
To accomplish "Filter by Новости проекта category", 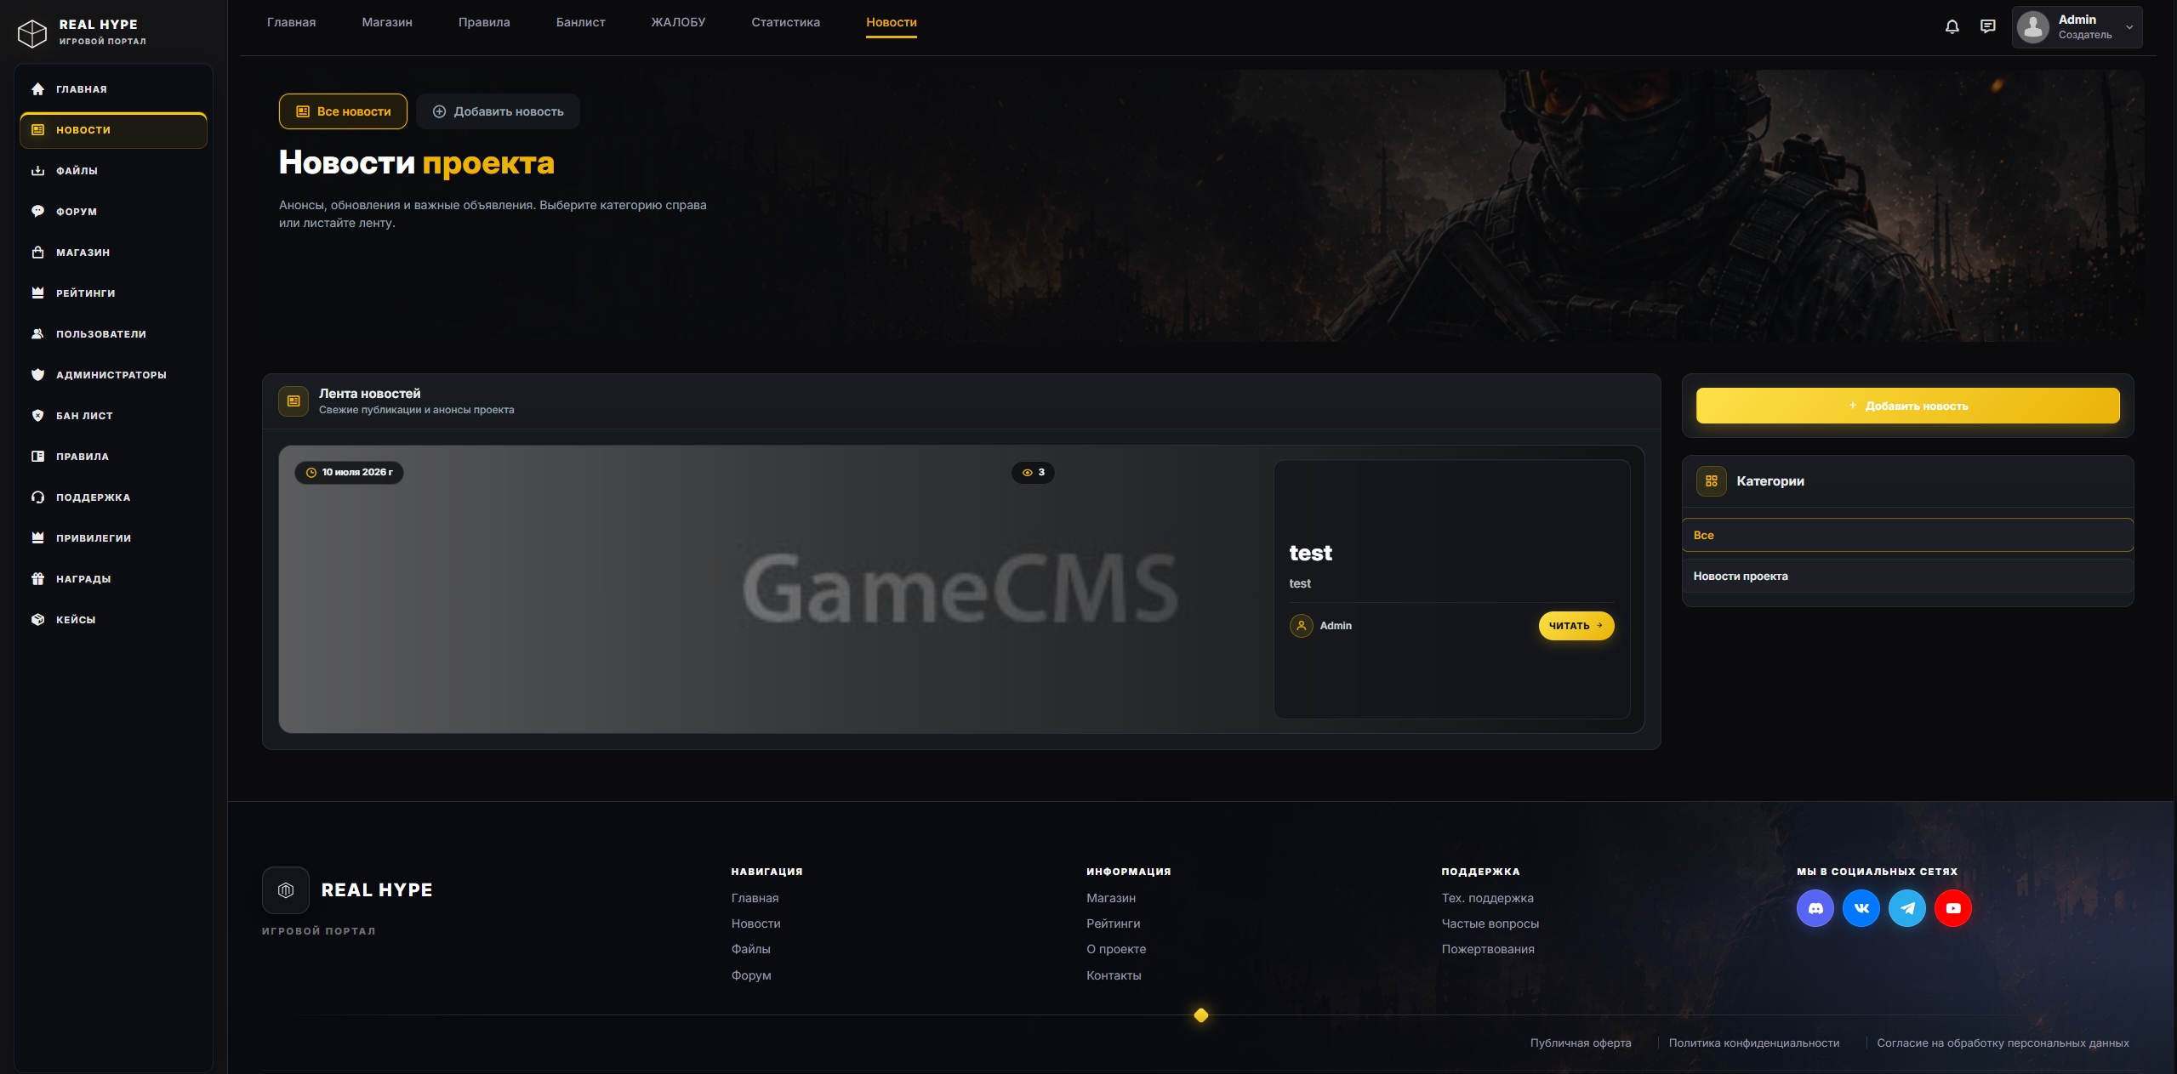I will (1907, 576).
